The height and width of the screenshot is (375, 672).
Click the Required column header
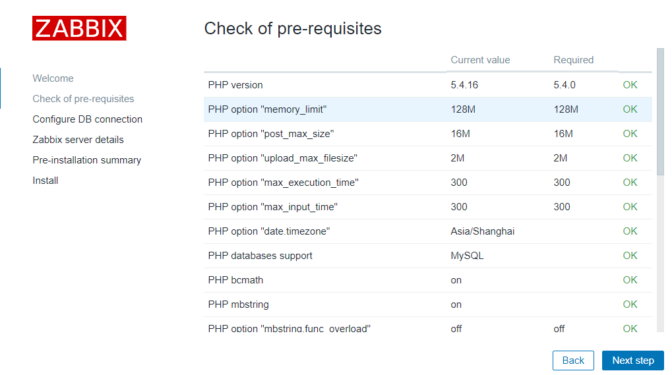click(x=573, y=60)
